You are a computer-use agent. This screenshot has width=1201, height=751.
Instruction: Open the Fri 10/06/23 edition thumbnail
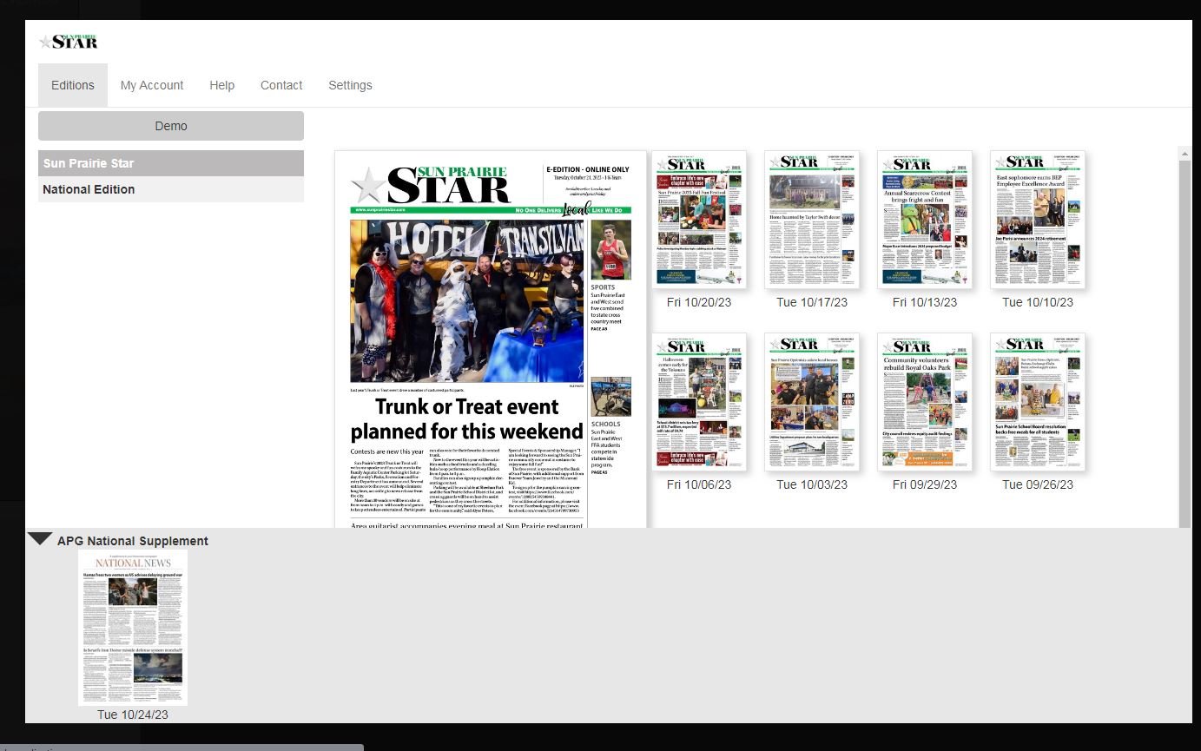click(699, 401)
